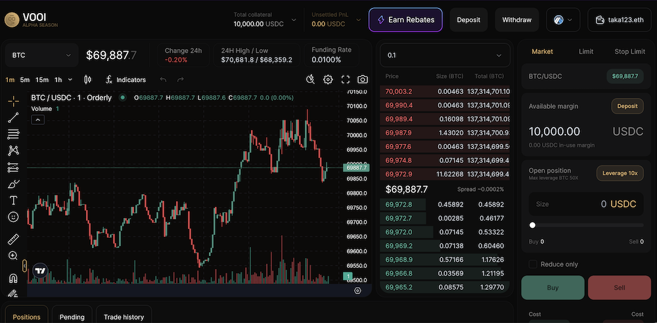Toggle fullscreen chart mode
Screen dimensions: 657x323
pyautogui.click(x=346, y=79)
